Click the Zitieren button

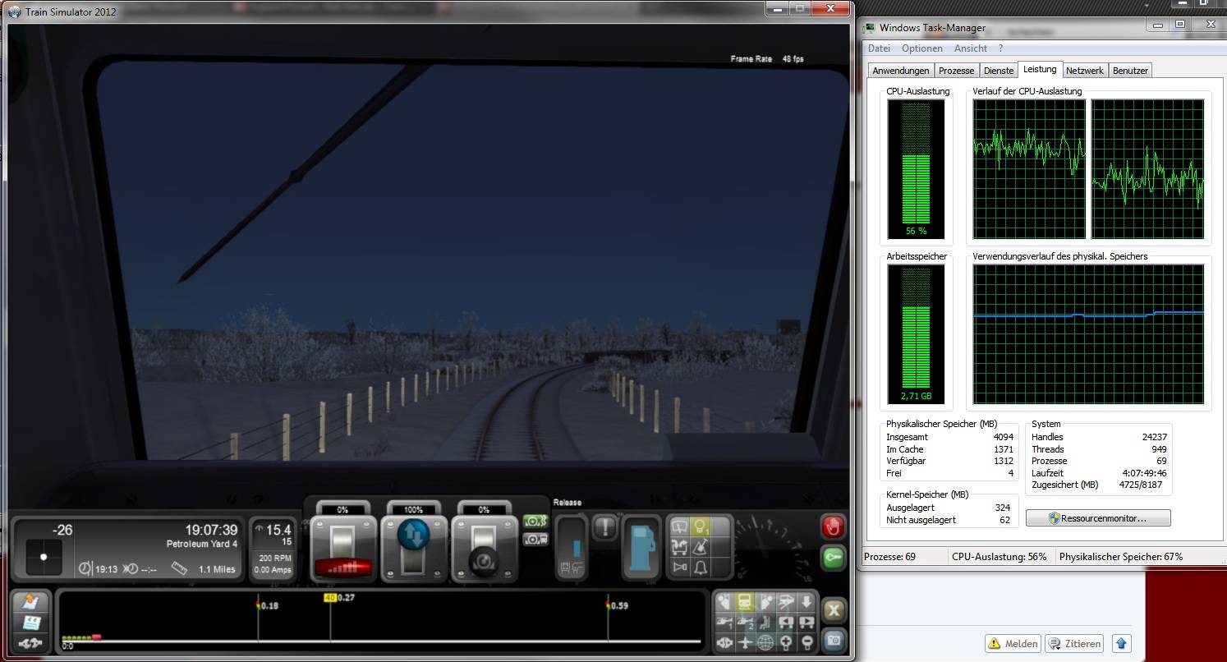(1074, 643)
